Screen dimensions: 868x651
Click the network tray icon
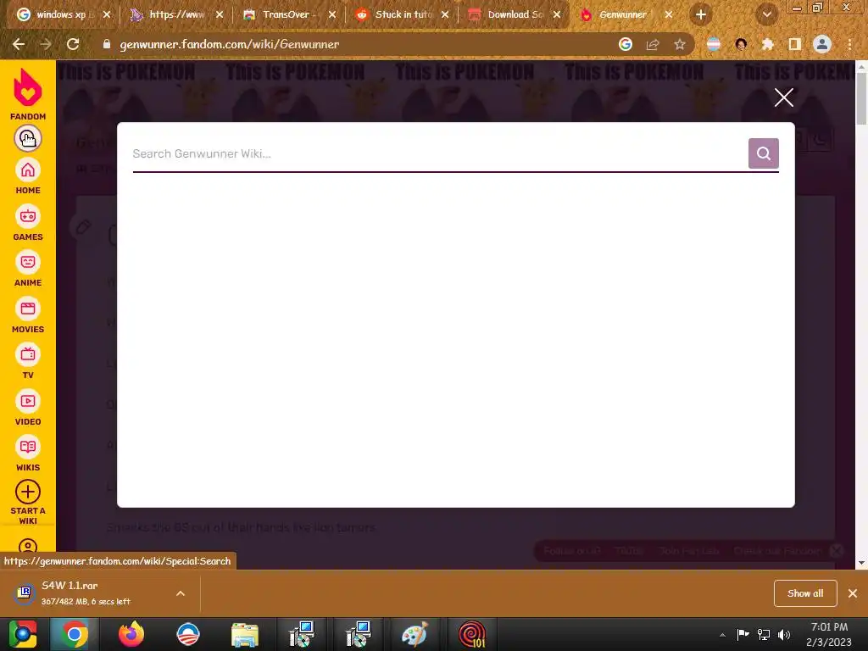coord(764,635)
